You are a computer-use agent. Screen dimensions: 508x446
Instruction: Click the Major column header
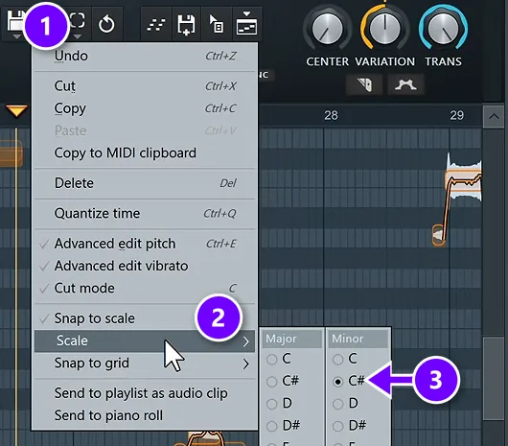pos(292,339)
